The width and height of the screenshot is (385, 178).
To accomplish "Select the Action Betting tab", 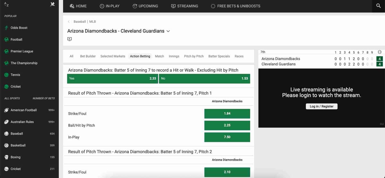I will 140,56.
